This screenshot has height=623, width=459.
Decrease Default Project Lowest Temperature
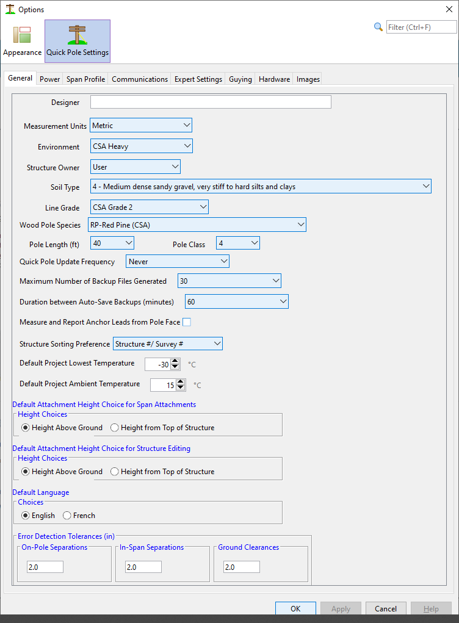click(175, 367)
